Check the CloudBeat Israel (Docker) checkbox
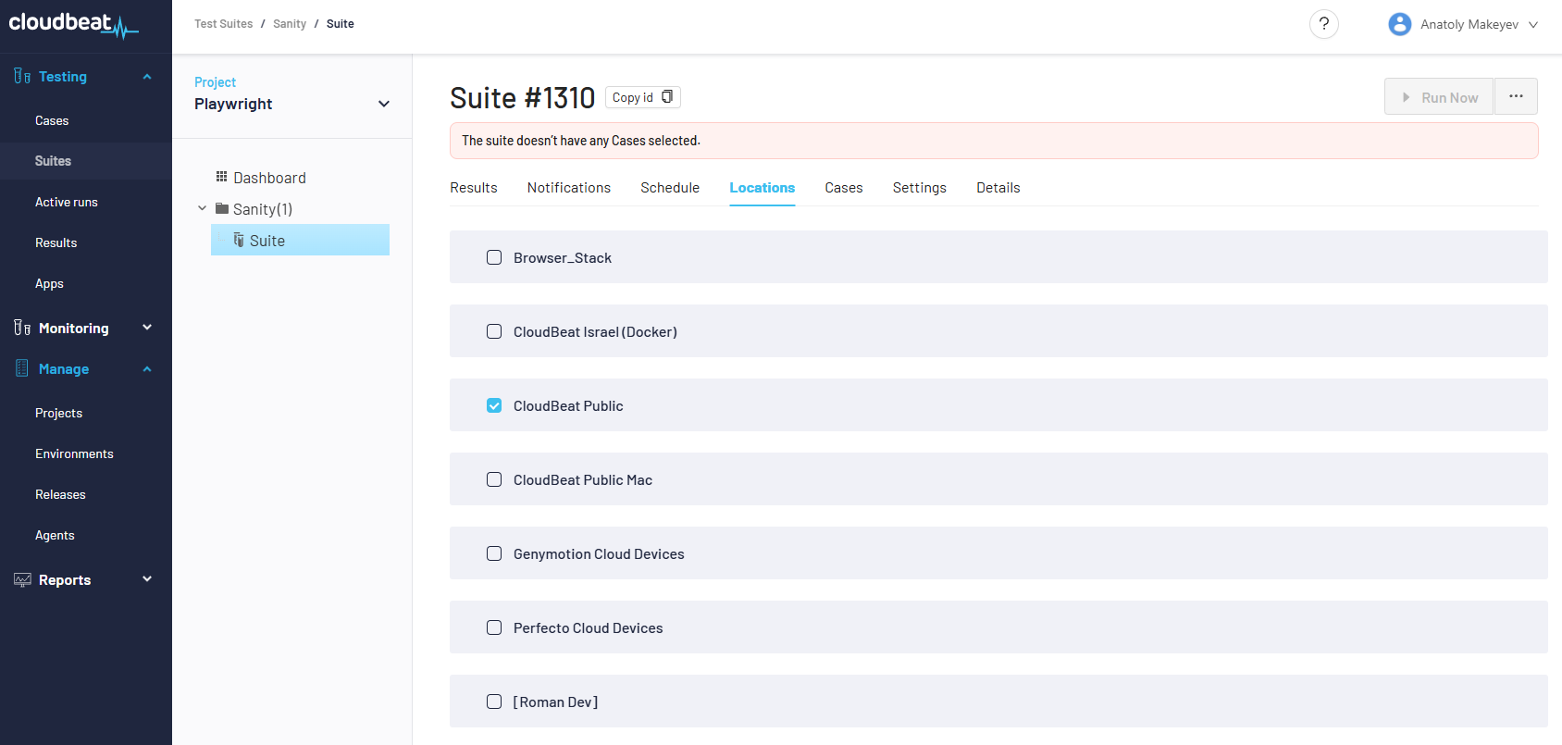Viewport: 1562px width, 745px height. coord(494,331)
